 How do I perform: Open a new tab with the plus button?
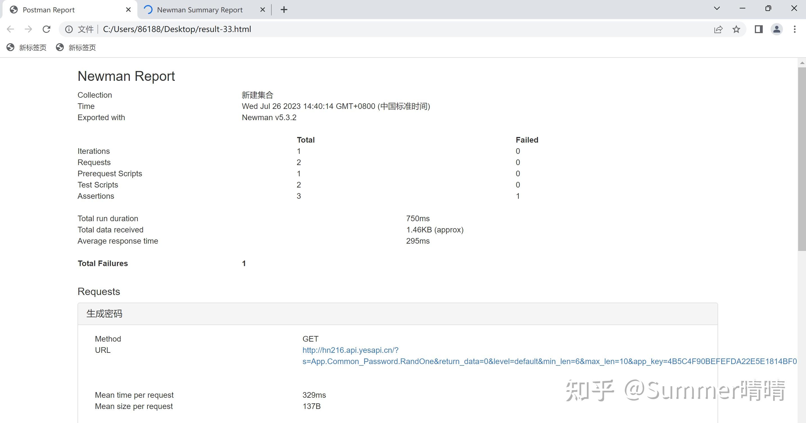click(x=283, y=9)
